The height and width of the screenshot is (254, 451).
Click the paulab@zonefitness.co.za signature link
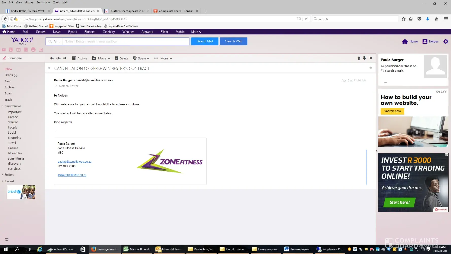(x=74, y=162)
